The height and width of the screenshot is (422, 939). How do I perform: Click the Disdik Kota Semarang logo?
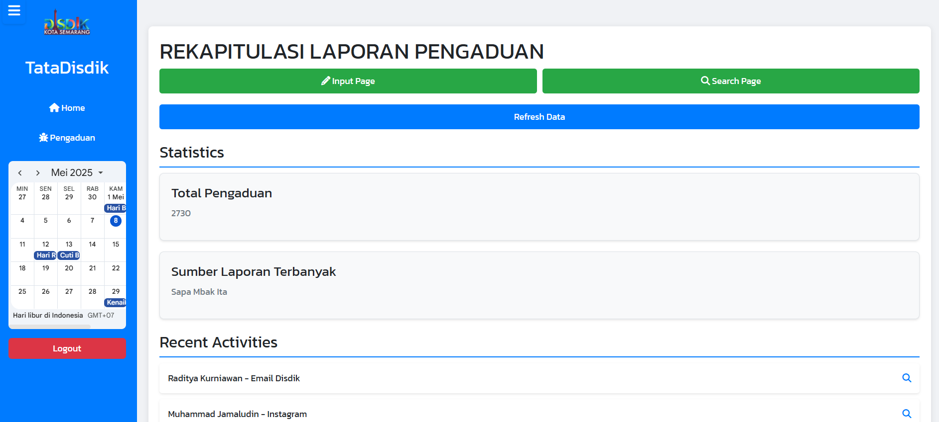point(67,23)
